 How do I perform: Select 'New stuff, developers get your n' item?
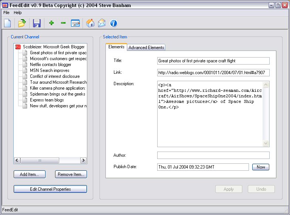(x=58, y=106)
